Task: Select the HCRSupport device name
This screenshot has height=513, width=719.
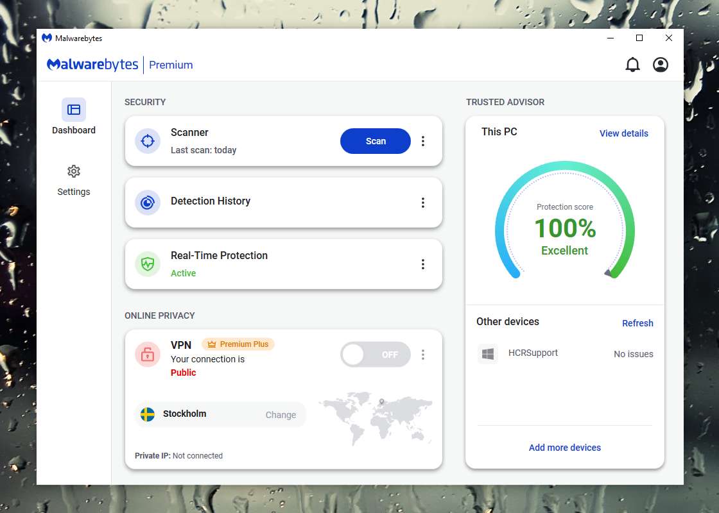Action: point(533,353)
